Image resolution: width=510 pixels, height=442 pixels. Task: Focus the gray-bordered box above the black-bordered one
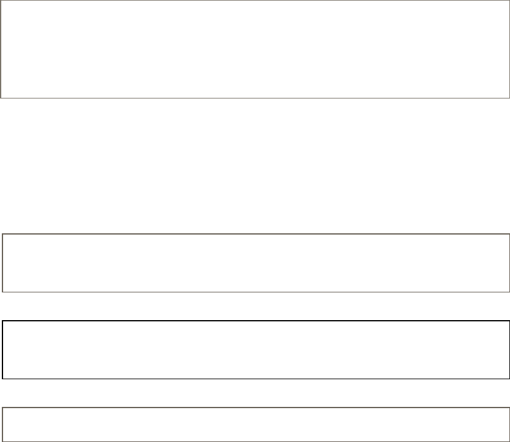click(256, 262)
